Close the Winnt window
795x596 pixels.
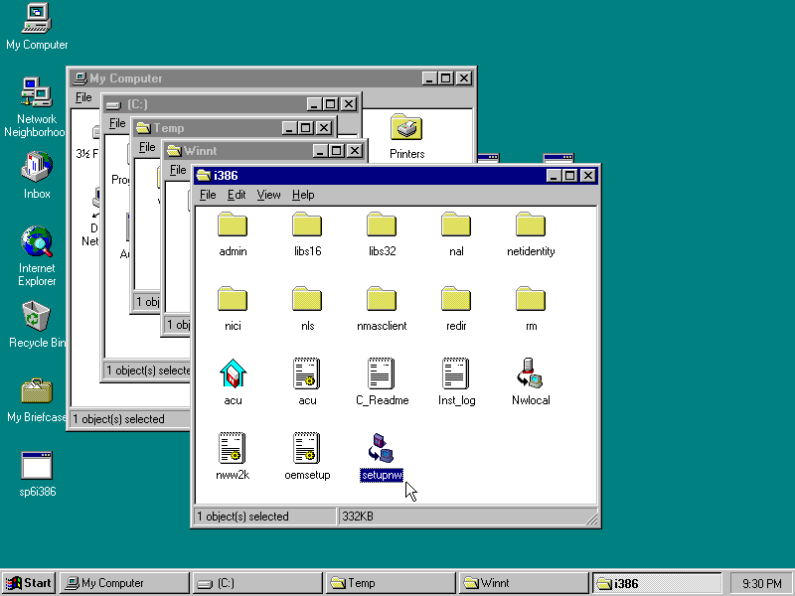pos(355,151)
